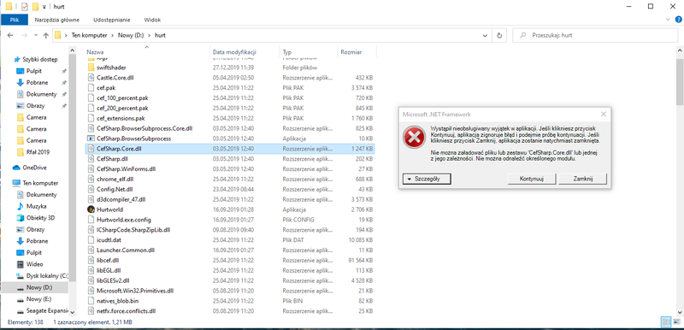Click the Hurtworld.exe.config file icon
The height and width of the screenshot is (330, 684).
coord(91,219)
